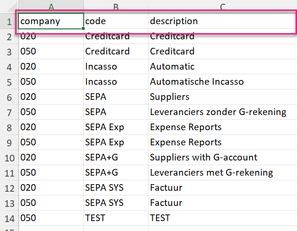Click company cell '050' in row 14

(x=51, y=218)
